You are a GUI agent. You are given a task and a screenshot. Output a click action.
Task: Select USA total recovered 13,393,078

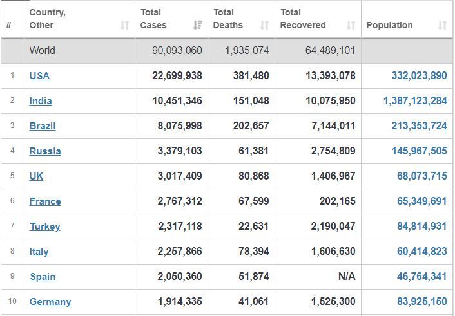pos(331,76)
